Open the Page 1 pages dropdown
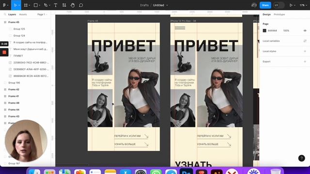This screenshot has height=174, width=310. coord(42,14)
